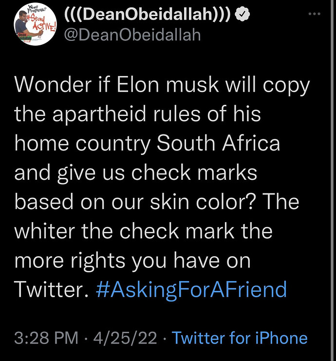Click the Twitter for iPhone source link

click(x=240, y=338)
